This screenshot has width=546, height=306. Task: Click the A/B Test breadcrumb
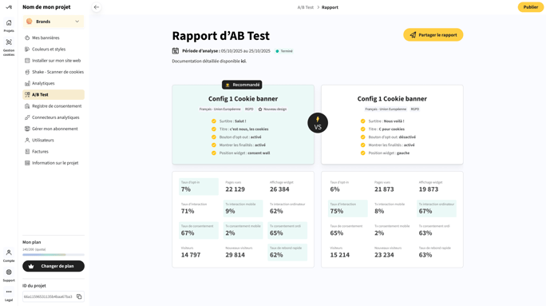[306, 7]
